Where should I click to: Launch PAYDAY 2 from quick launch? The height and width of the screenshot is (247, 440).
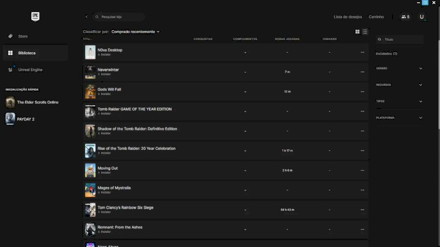coord(25,119)
